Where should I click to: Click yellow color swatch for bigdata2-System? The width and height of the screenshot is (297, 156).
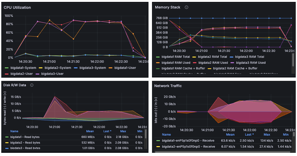[x=41, y=68]
